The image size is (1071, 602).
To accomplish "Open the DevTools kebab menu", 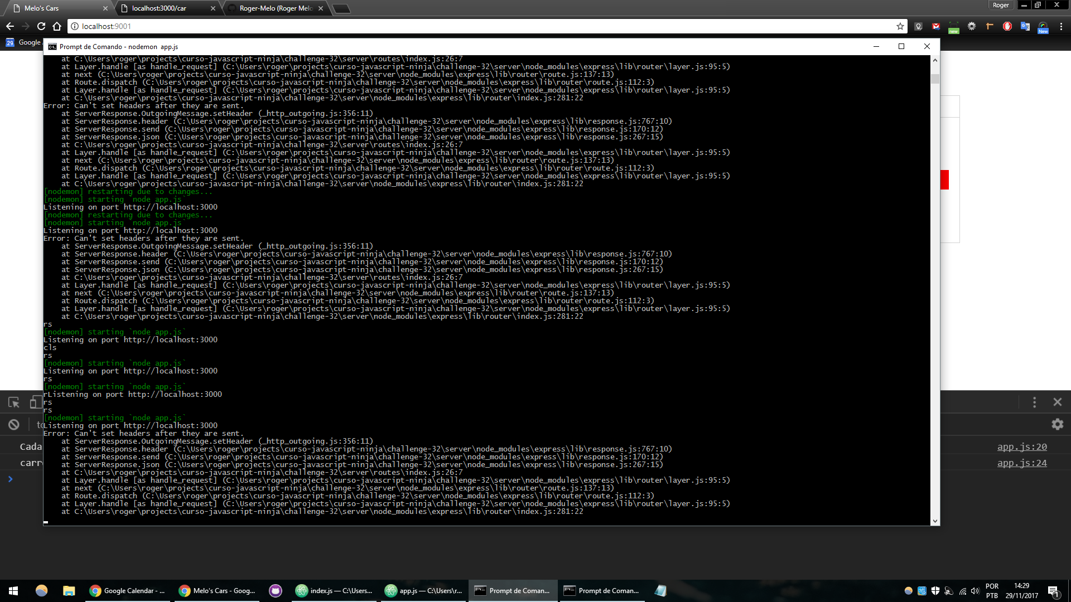I will point(1035,402).
